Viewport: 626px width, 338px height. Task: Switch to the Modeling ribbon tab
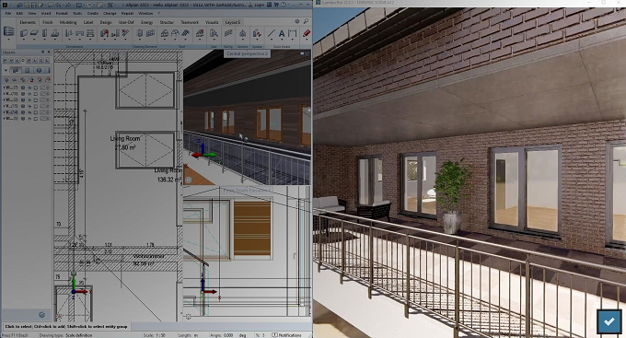click(x=68, y=22)
